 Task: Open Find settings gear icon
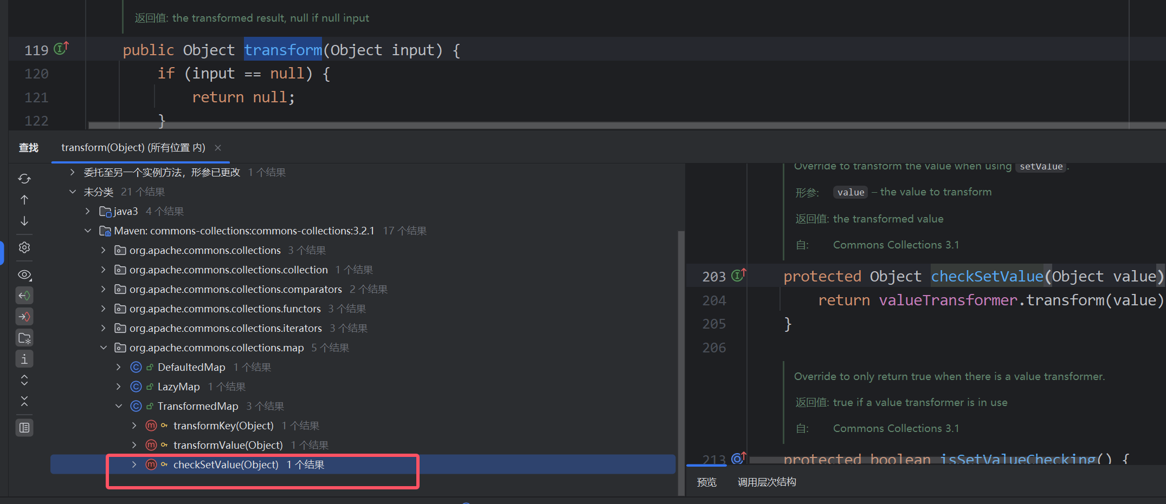pos(24,247)
